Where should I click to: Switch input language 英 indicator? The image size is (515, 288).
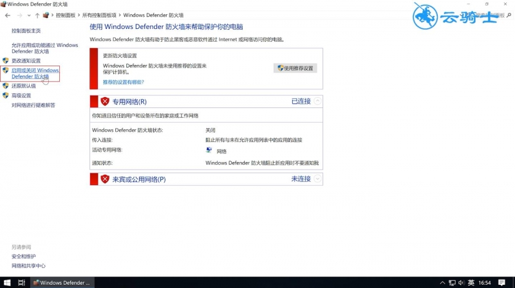[471, 282]
